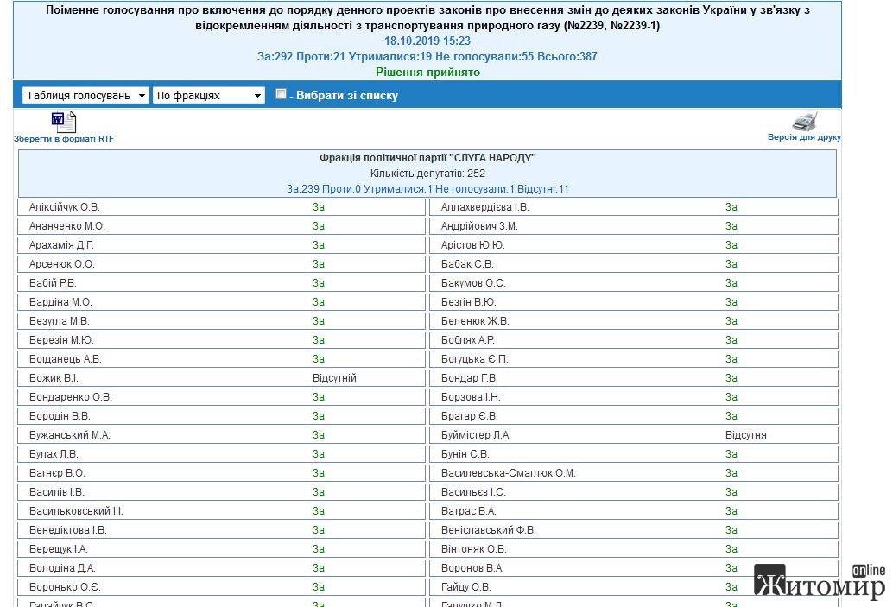Image resolution: width=893 pixels, height=607 pixels.
Task: Select deputy 'Богуцька Є.П.'
Action: click(474, 358)
